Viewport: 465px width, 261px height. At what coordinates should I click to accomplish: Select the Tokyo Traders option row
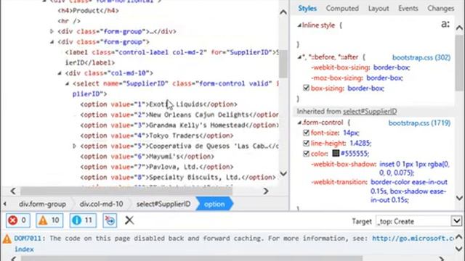(x=157, y=136)
